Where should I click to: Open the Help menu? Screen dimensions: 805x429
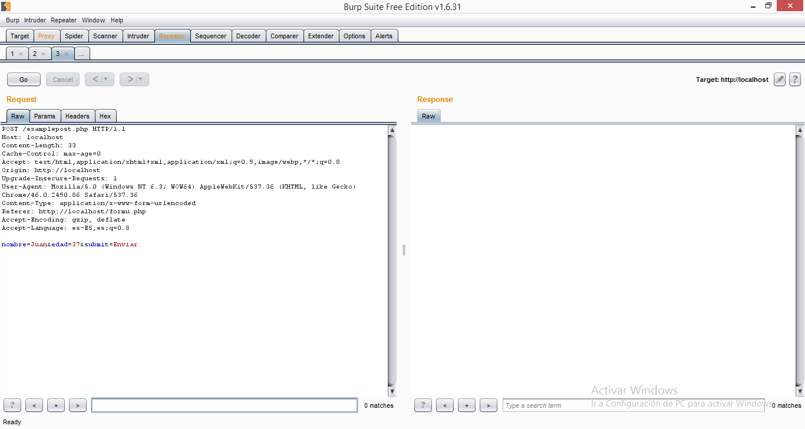[x=117, y=20]
